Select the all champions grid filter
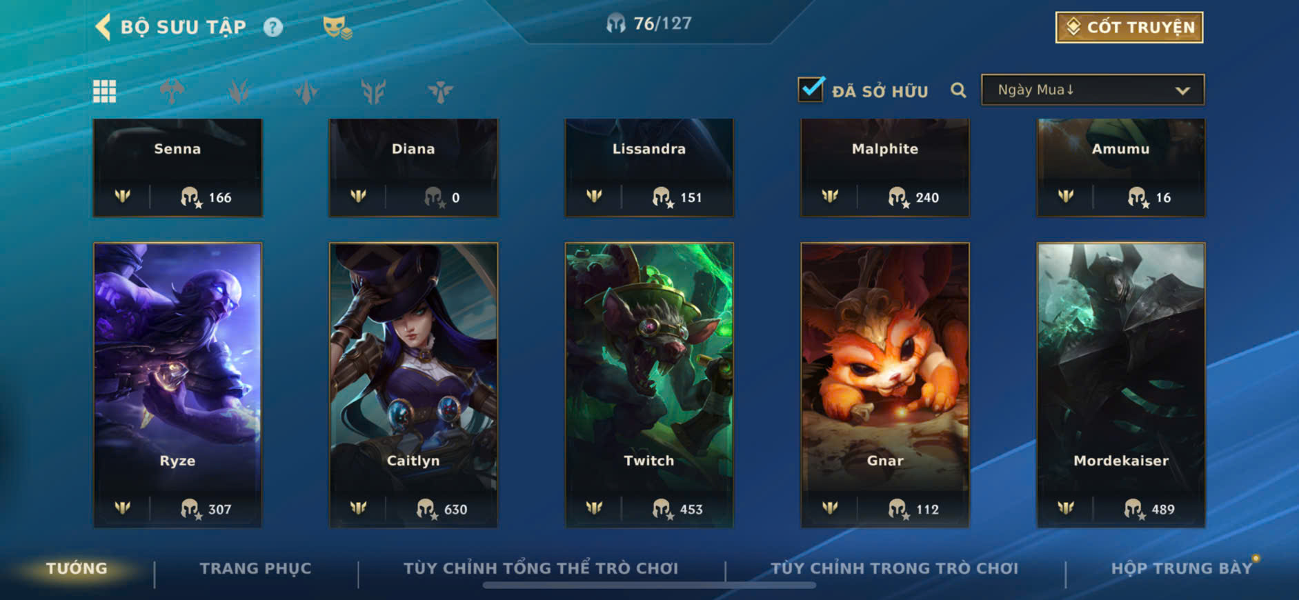 pyautogui.click(x=105, y=91)
